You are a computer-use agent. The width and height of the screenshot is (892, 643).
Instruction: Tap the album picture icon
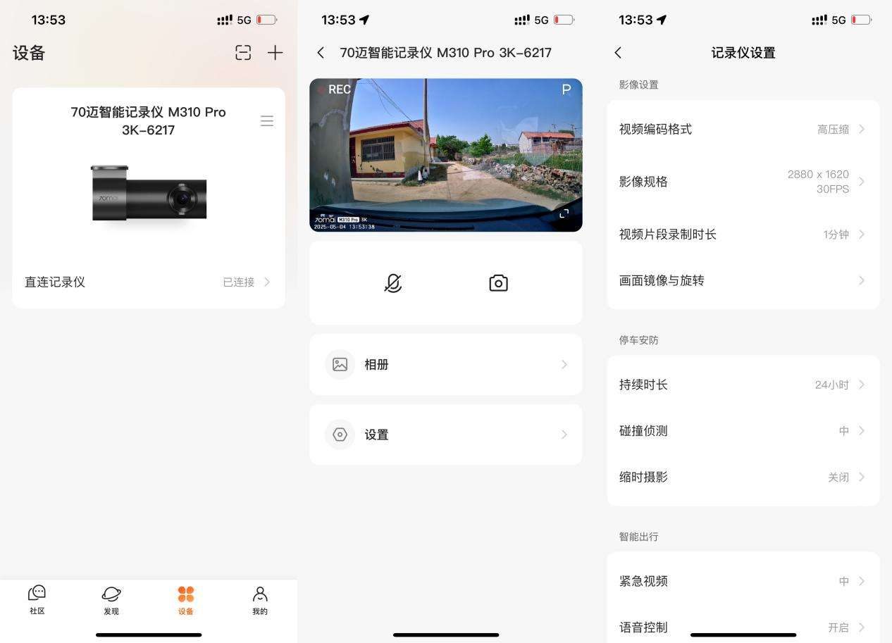coord(340,364)
